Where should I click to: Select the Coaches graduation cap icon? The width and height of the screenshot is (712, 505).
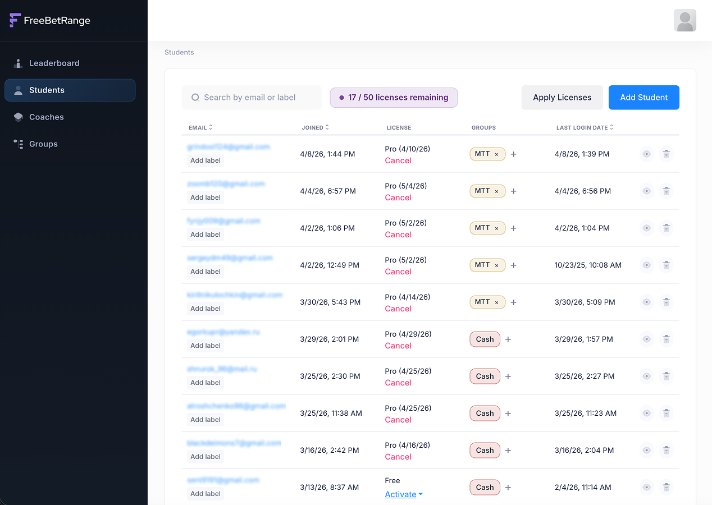pyautogui.click(x=18, y=117)
